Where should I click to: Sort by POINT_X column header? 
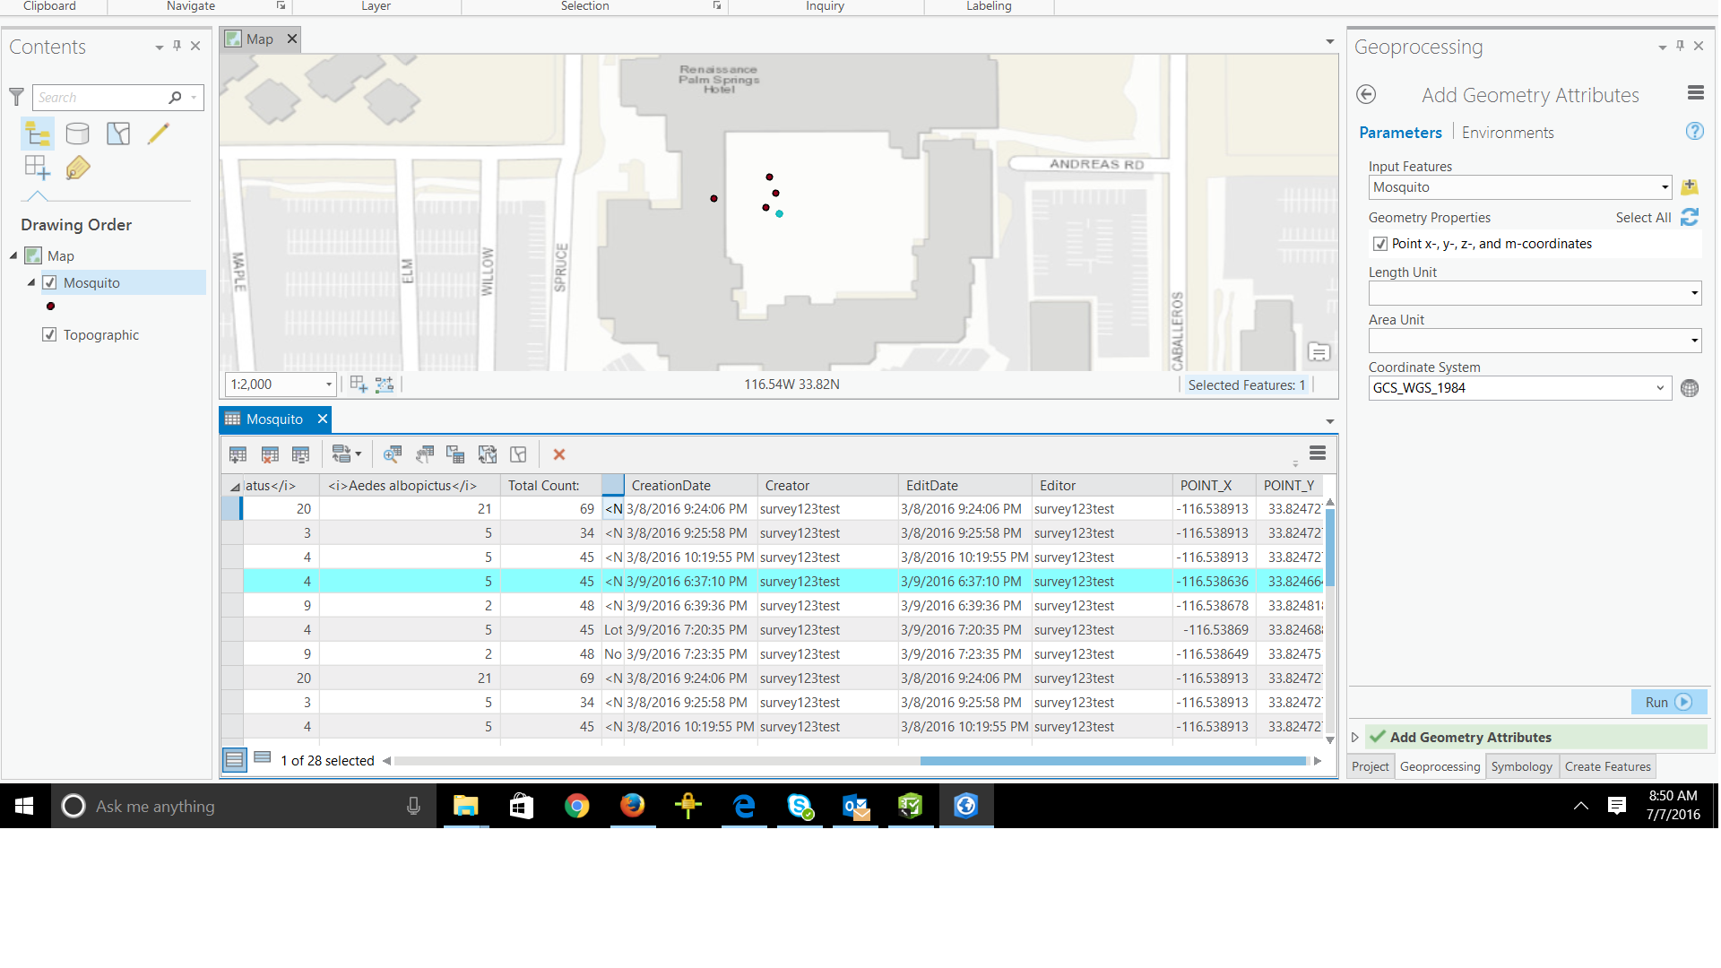click(1206, 486)
